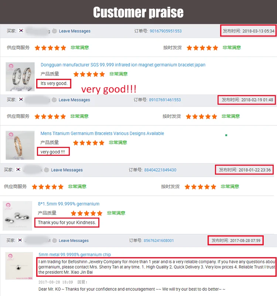Click the germanium pellets product thumbnail
Viewport: 277px width, 296px height.
point(17,216)
